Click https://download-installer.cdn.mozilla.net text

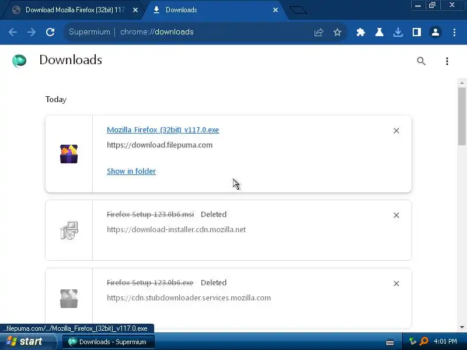[x=176, y=229]
